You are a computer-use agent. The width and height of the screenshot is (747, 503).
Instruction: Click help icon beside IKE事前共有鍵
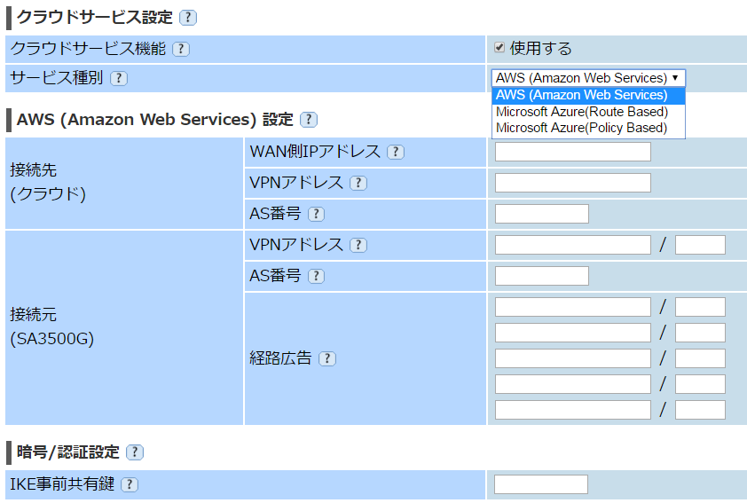pos(130,484)
